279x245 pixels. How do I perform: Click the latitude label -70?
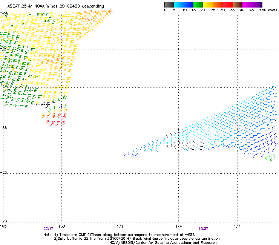tap(4, 221)
